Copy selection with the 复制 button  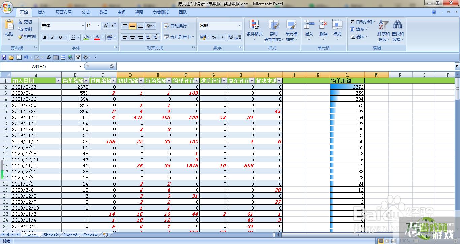pyautogui.click(x=26, y=29)
